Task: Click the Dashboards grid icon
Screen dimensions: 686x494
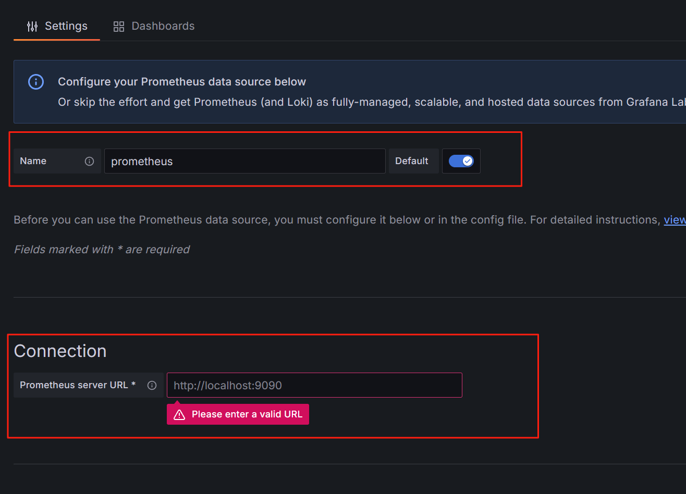Action: click(x=119, y=27)
